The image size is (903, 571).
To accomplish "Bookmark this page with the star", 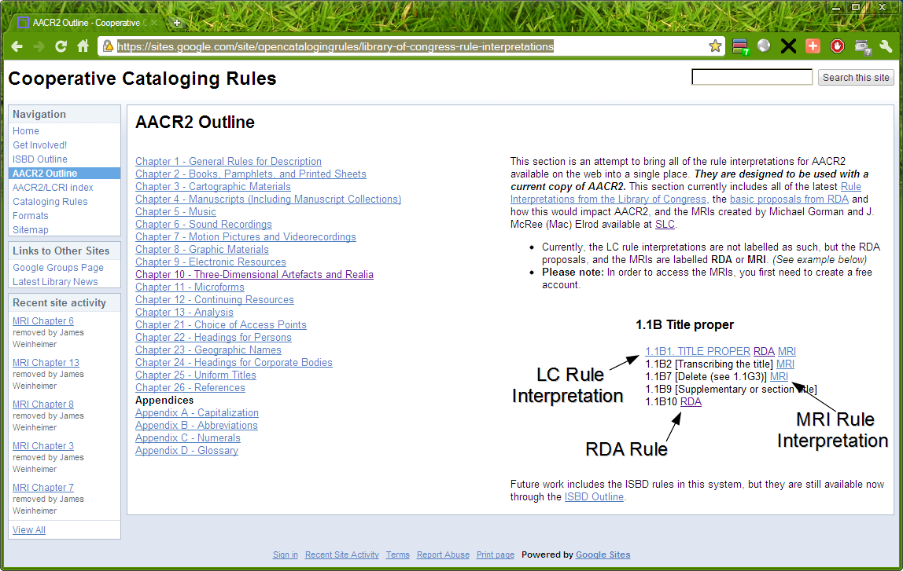I will pos(715,46).
